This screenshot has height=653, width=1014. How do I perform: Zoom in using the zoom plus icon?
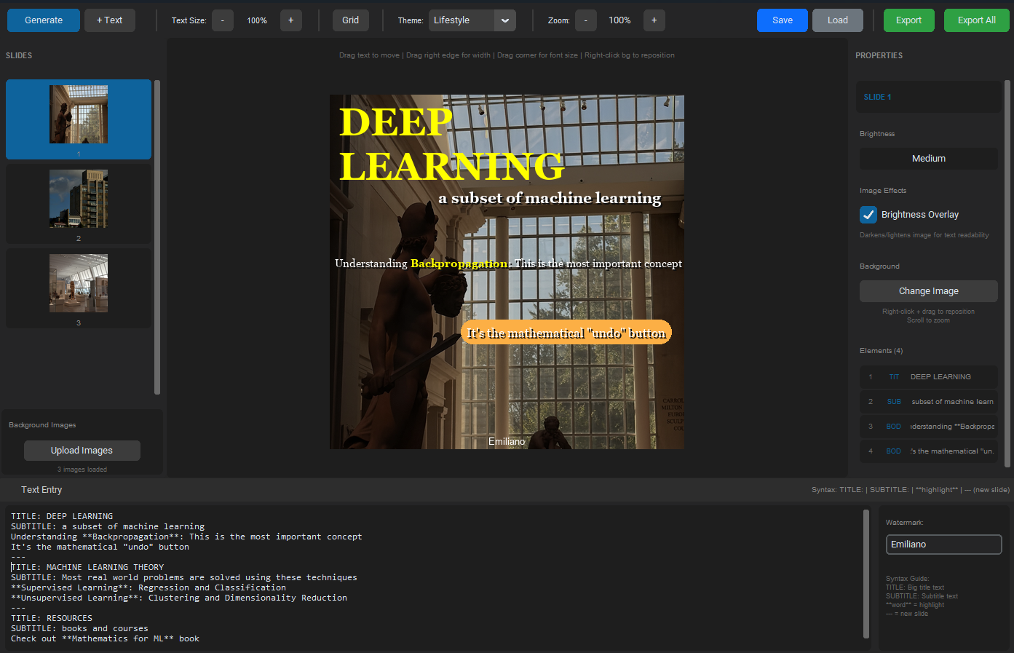[654, 20]
